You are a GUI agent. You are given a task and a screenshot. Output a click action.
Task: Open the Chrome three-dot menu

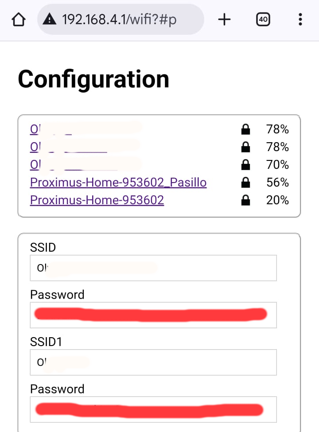pyautogui.click(x=300, y=19)
